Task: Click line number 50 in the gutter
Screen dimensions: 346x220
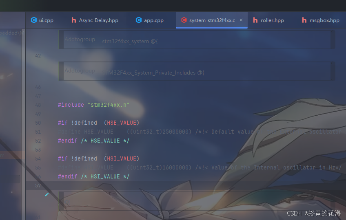Action: point(38,123)
